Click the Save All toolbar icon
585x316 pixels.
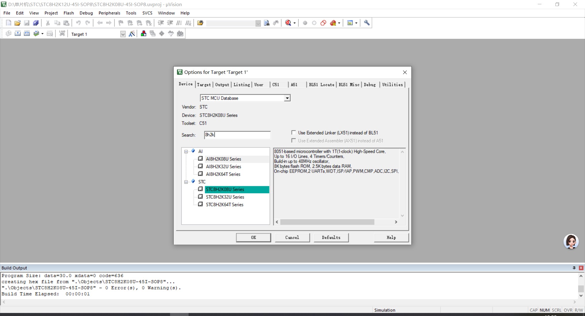coord(36,23)
